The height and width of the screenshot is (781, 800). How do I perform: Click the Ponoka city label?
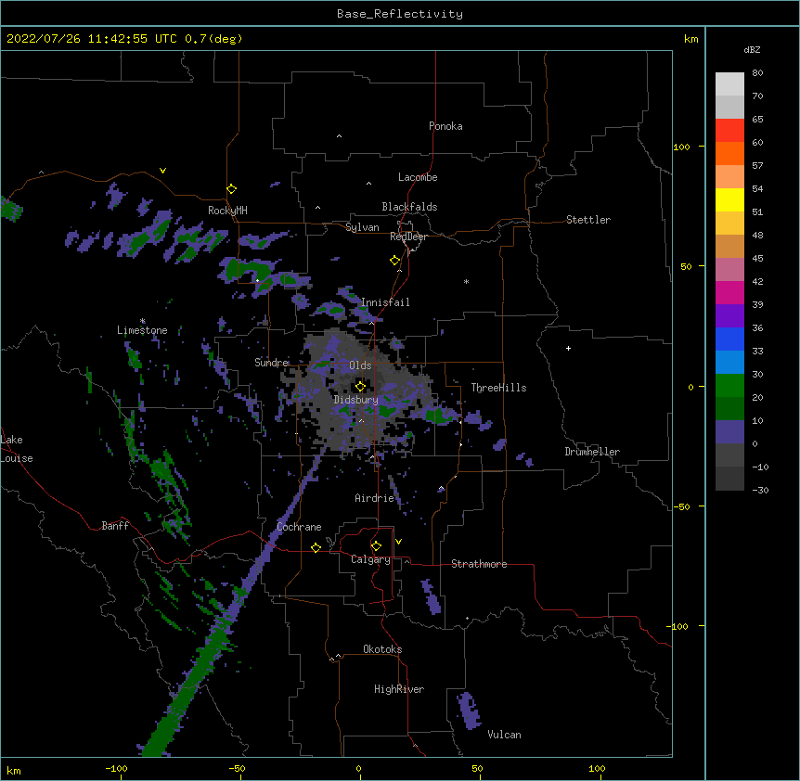tap(445, 126)
